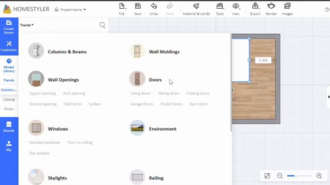Click the help question mark icon
The width and height of the screenshot is (330, 185).
pyautogui.click(x=327, y=10)
